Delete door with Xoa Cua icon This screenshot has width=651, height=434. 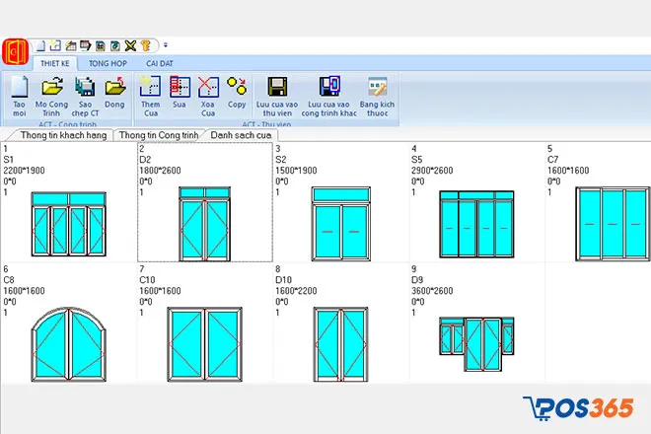click(x=208, y=87)
